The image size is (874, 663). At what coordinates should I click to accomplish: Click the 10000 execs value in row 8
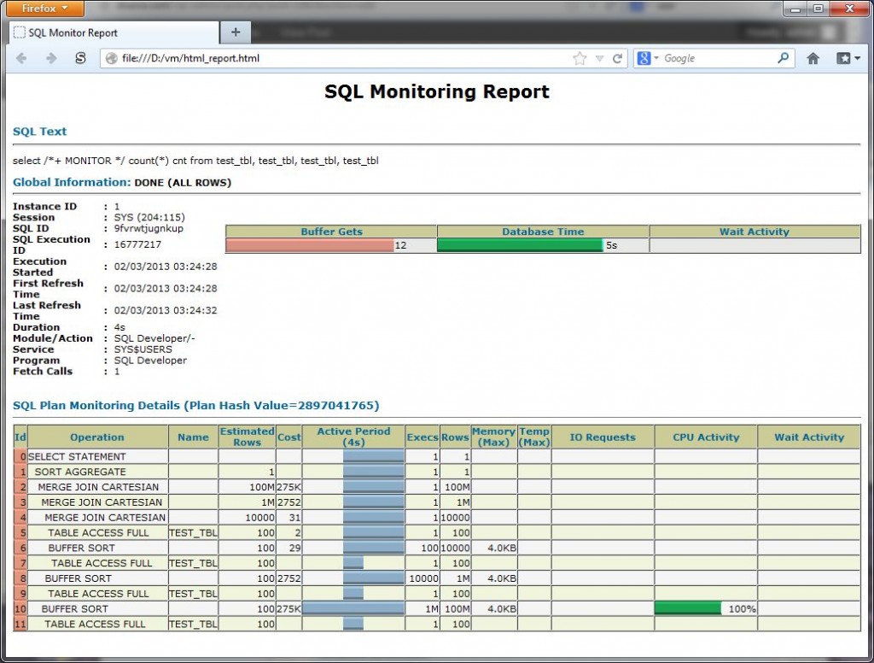tap(423, 578)
